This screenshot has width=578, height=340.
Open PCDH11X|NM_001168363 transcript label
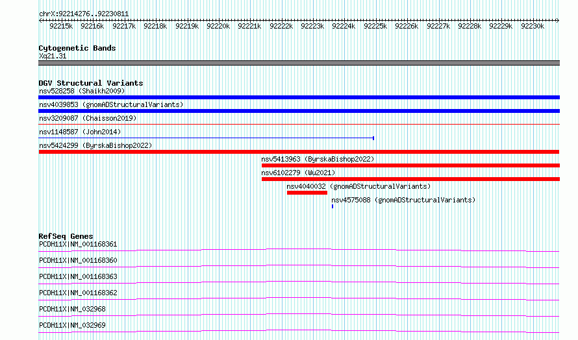pyautogui.click(x=78, y=276)
